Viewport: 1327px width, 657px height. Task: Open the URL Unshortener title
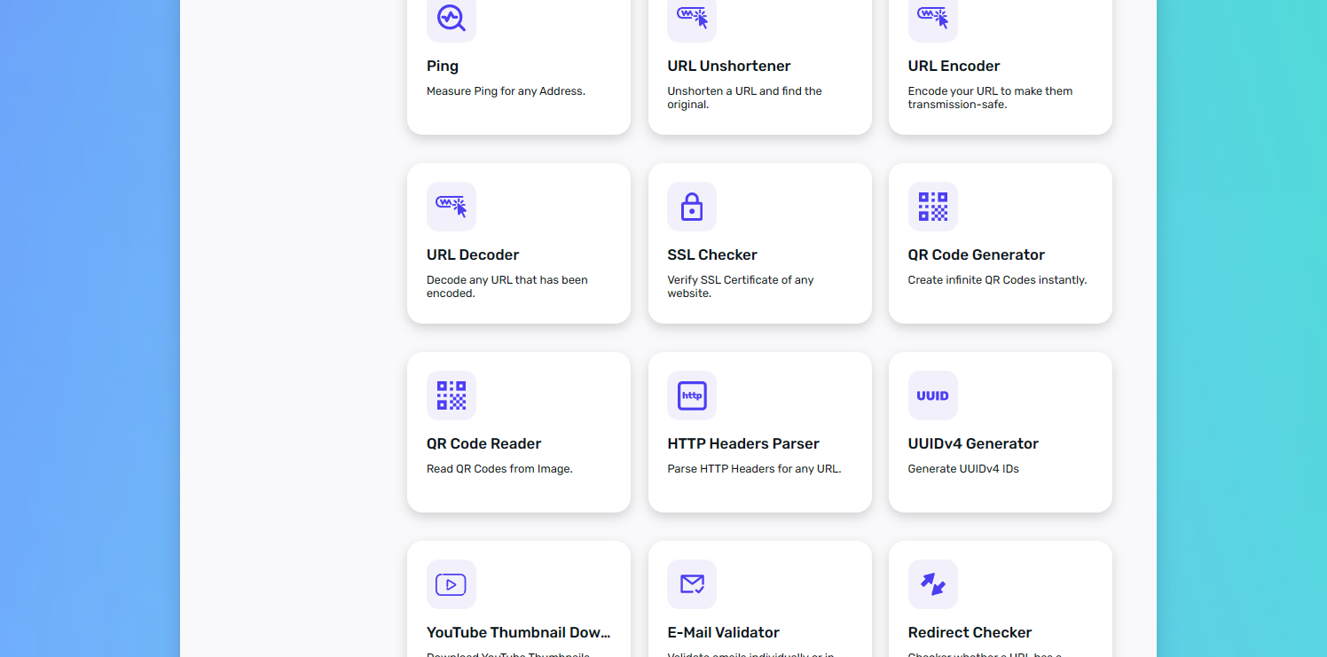coord(729,66)
